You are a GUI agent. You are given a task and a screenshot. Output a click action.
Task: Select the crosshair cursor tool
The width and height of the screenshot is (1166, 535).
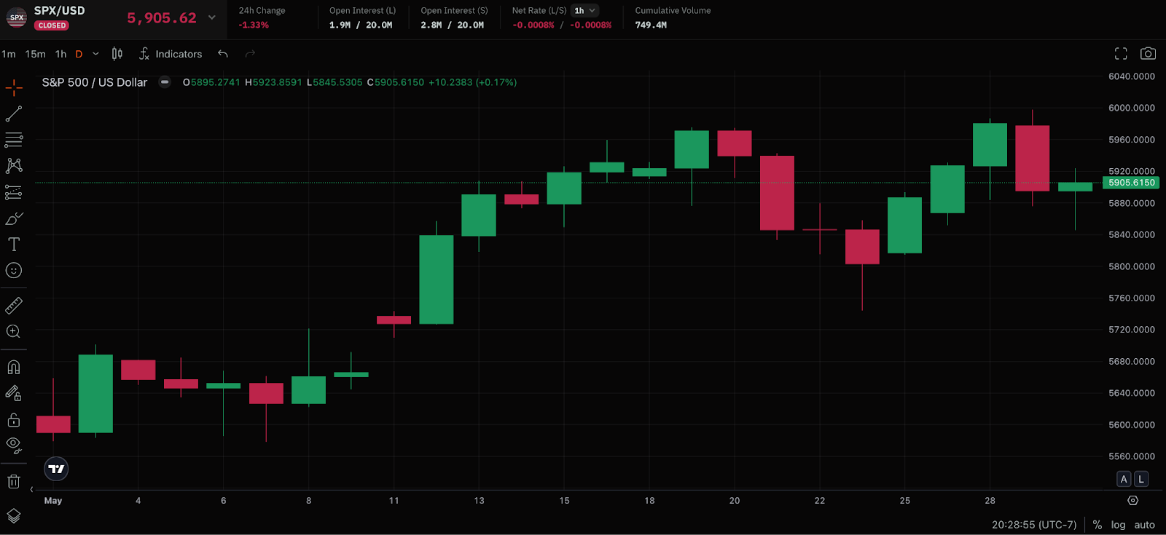pyautogui.click(x=14, y=88)
